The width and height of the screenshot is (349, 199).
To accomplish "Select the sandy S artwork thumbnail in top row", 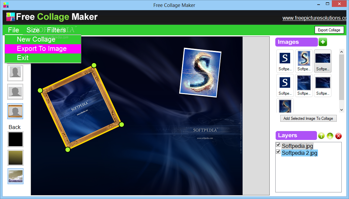I will pos(304,61).
